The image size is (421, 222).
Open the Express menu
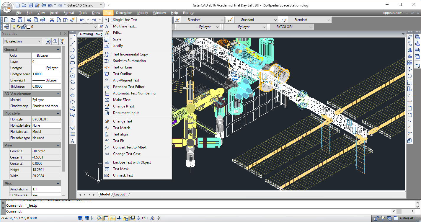coord(188,13)
